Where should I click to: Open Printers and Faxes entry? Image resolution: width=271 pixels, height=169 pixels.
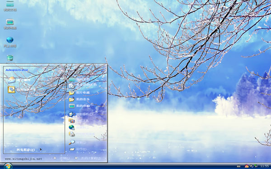pyautogui.click(x=82, y=134)
